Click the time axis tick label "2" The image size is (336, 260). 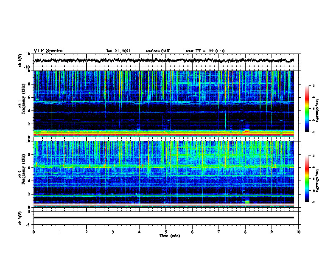click(87, 232)
